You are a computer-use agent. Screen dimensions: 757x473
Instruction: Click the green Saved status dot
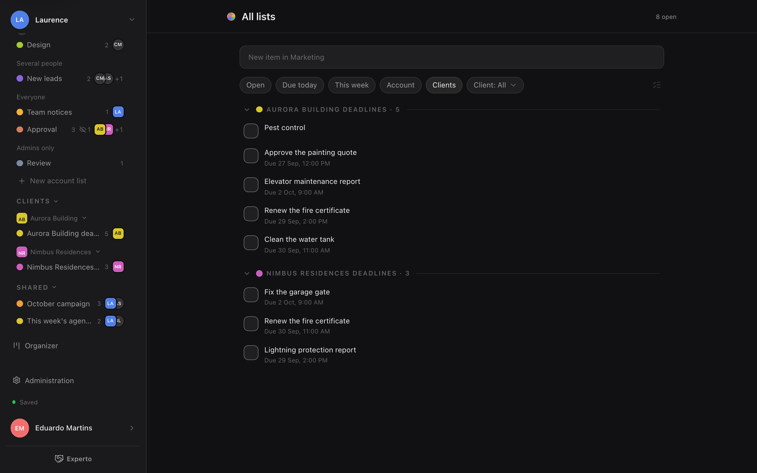pos(14,402)
